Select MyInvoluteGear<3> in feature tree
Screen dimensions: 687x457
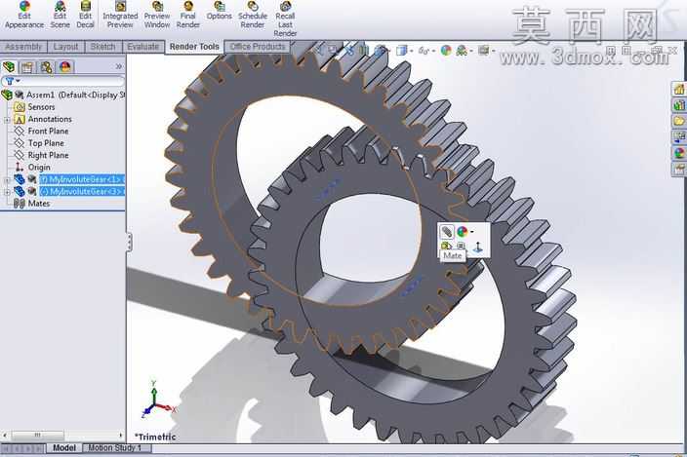point(82,192)
